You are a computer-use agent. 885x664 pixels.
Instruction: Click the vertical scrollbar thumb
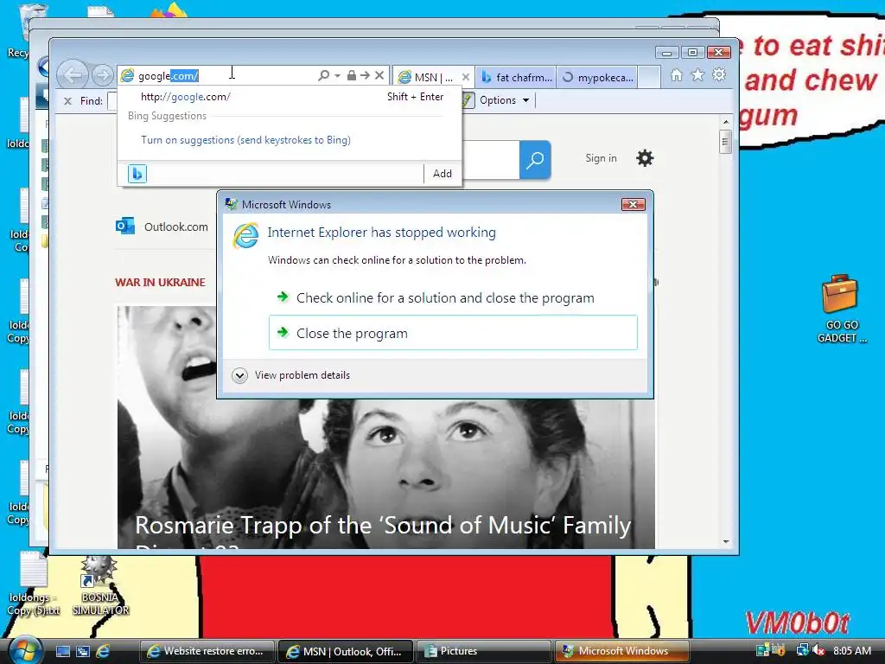point(726,142)
